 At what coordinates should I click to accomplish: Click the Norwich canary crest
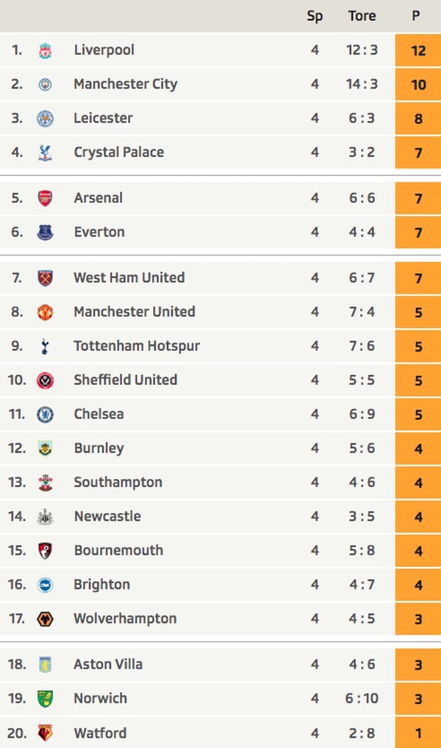coord(45,699)
